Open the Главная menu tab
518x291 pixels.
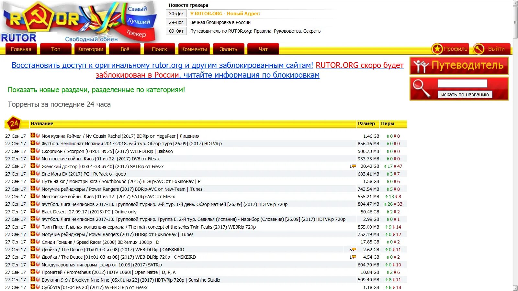pos(21,49)
